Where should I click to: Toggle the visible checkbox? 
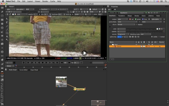coord(152,37)
